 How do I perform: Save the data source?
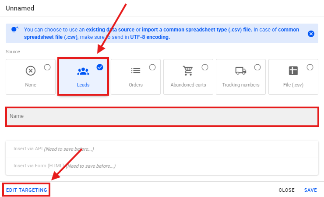pos(310,190)
